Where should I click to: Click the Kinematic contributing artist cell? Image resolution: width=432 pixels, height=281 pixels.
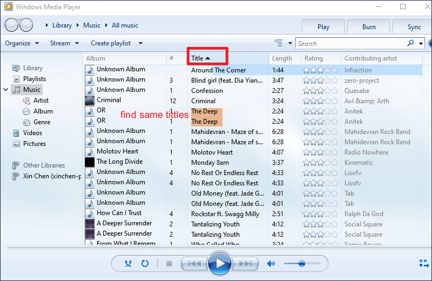359,163
